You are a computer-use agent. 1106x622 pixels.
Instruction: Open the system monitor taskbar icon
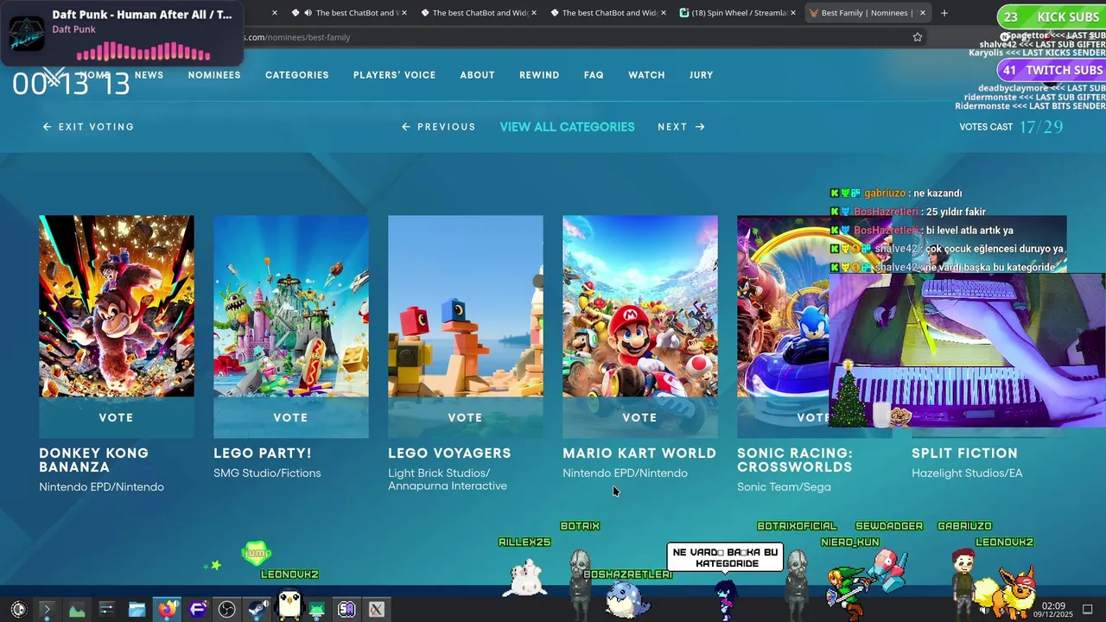tap(77, 610)
